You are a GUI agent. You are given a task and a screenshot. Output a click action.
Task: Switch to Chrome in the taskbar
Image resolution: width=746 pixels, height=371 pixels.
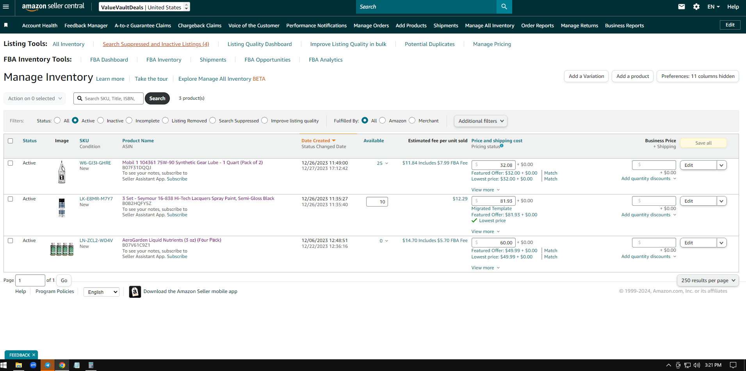pos(62,365)
